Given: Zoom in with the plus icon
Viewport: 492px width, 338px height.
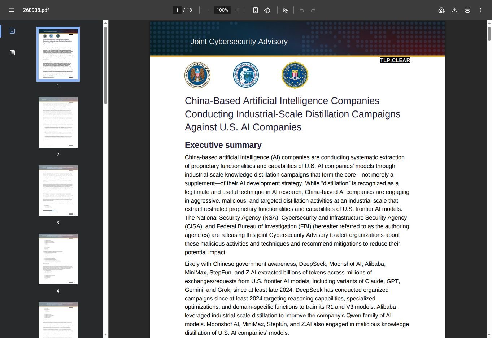Looking at the screenshot, I should (238, 10).
